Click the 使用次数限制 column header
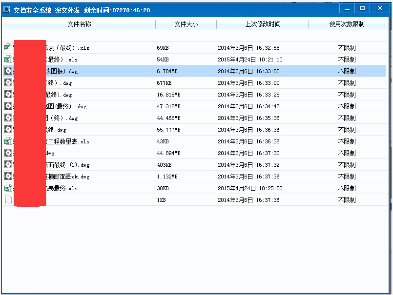Viewport: 393px width, 295px height. pos(347,24)
